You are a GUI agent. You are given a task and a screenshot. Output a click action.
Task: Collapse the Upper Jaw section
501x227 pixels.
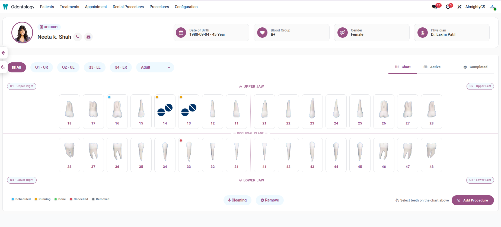[251, 87]
